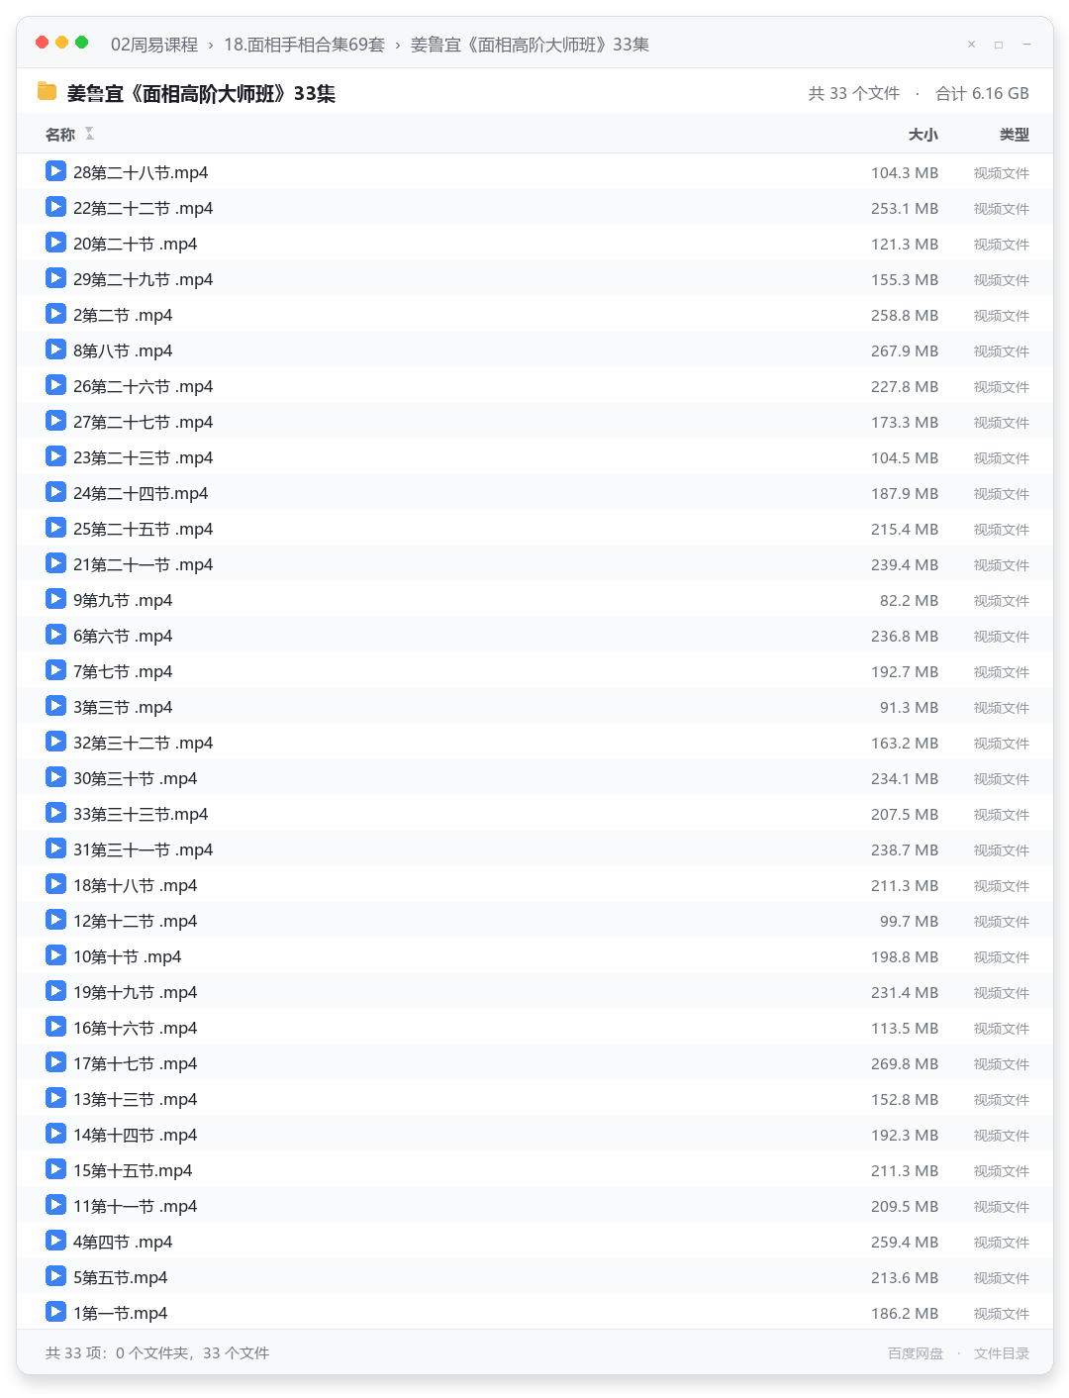Viewport: 1069px width, 1398px height.
Task: Click the 82.2 MB size cell
Action: 909,600
